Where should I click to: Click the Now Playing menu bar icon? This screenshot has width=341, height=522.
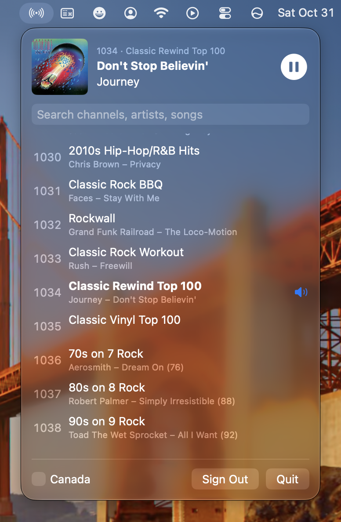pos(192,13)
